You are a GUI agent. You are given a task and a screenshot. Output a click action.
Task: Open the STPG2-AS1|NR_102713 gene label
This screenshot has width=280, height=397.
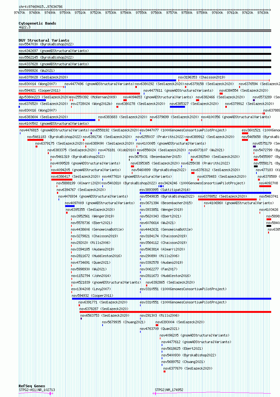pyautogui.click(x=37, y=390)
